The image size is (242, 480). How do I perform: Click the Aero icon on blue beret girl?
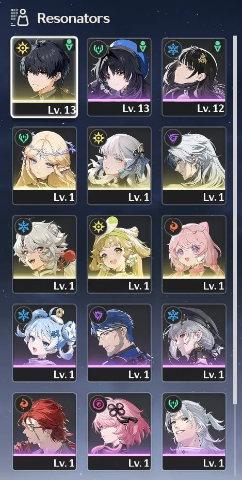(x=98, y=48)
